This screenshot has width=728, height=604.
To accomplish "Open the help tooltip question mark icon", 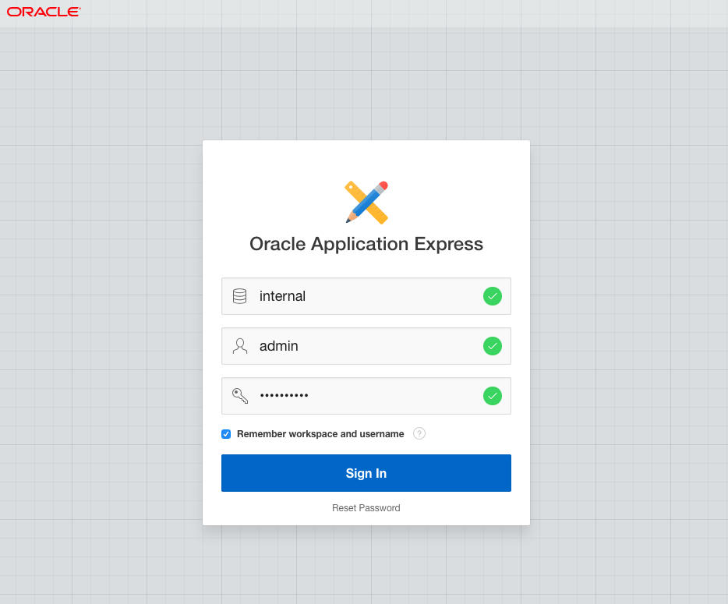I will click(x=419, y=433).
